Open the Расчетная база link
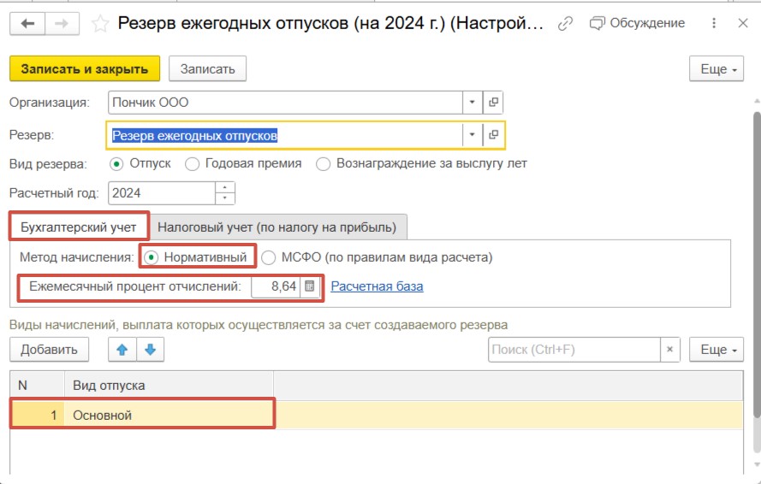Screen dimensions: 761x484 tap(377, 286)
